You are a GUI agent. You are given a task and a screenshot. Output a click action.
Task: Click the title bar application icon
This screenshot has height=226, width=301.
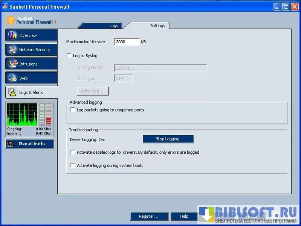[x=5, y=7]
